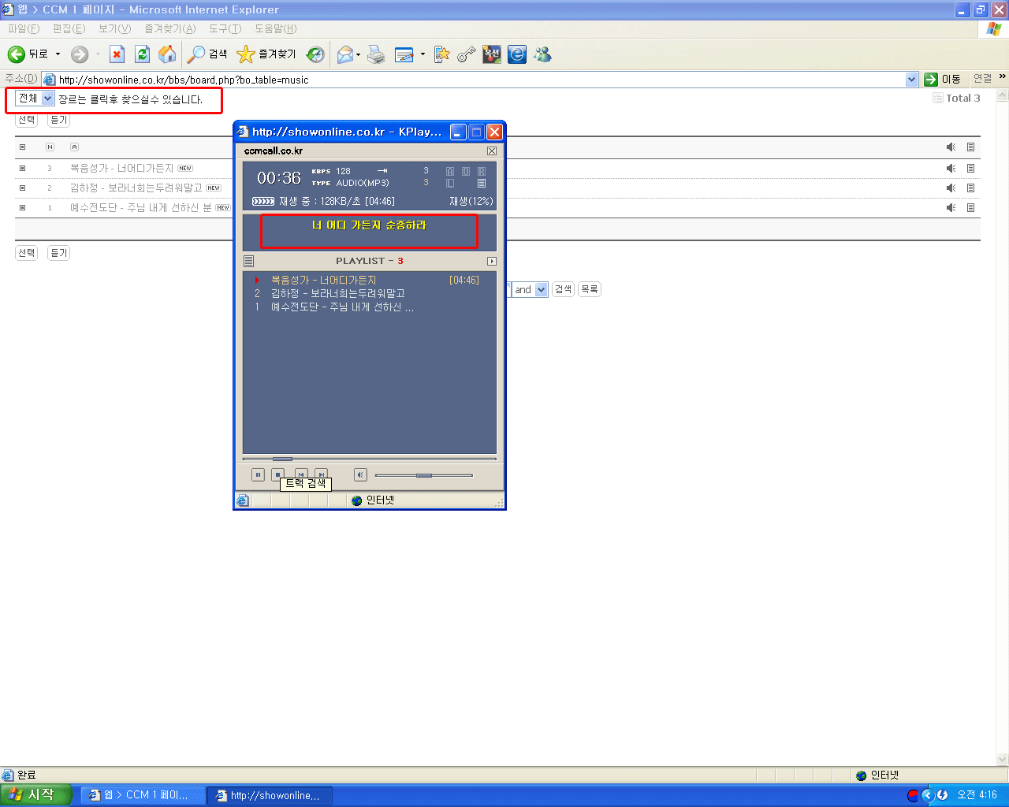1009x807 pixels.
Task: Expand the 'and' search operator dropdown
Action: coord(541,289)
